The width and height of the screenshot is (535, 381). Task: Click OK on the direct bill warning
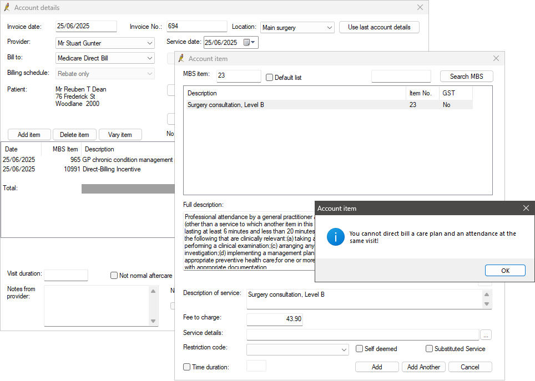(504, 271)
